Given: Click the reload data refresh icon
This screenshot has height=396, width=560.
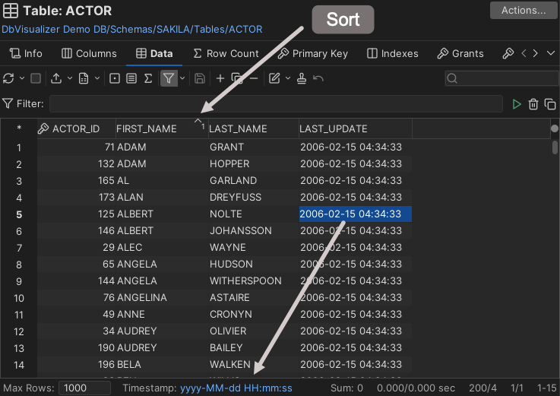Looking at the screenshot, I should click(8, 78).
